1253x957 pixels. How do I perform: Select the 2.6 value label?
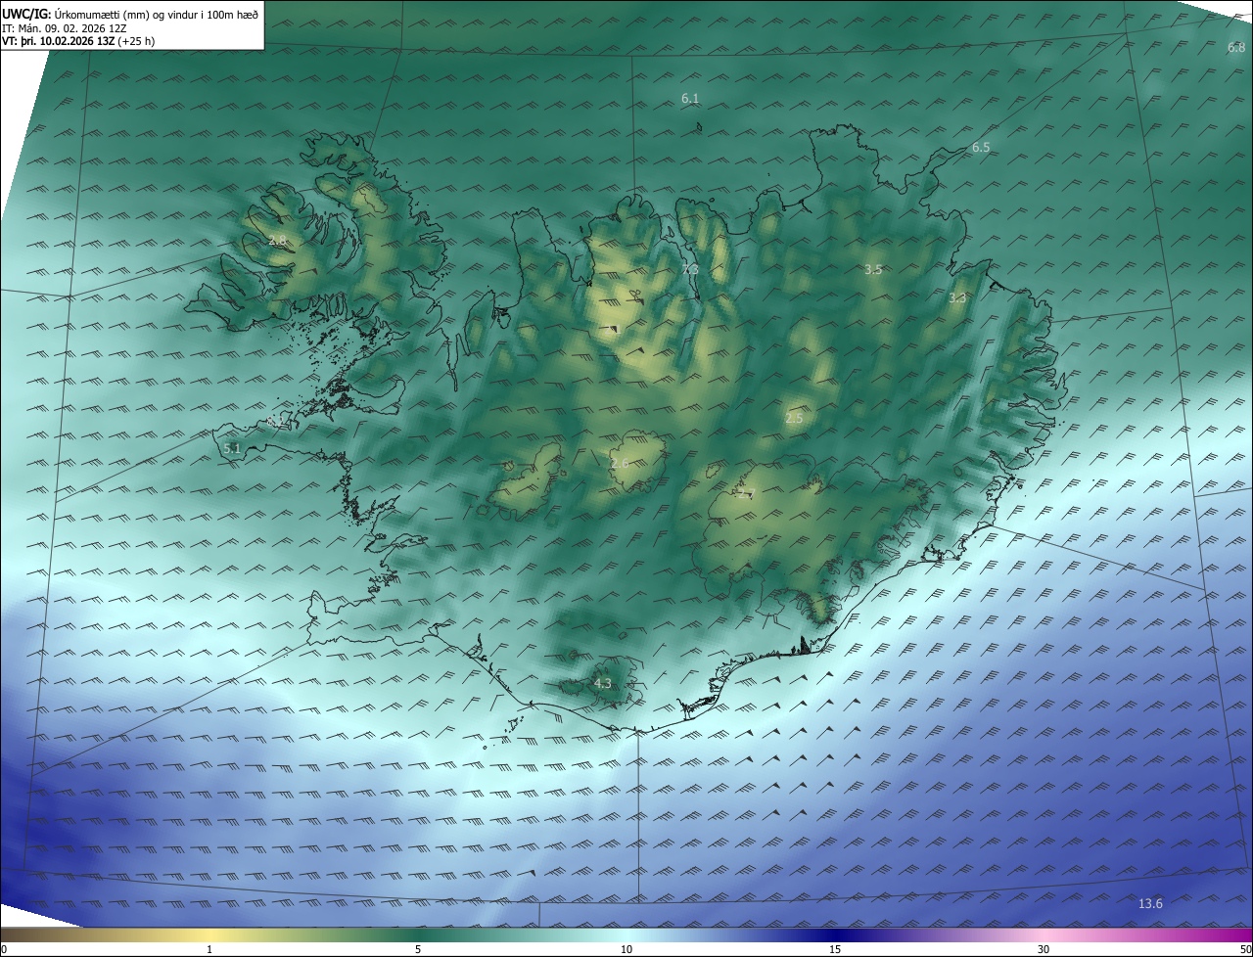(x=620, y=464)
